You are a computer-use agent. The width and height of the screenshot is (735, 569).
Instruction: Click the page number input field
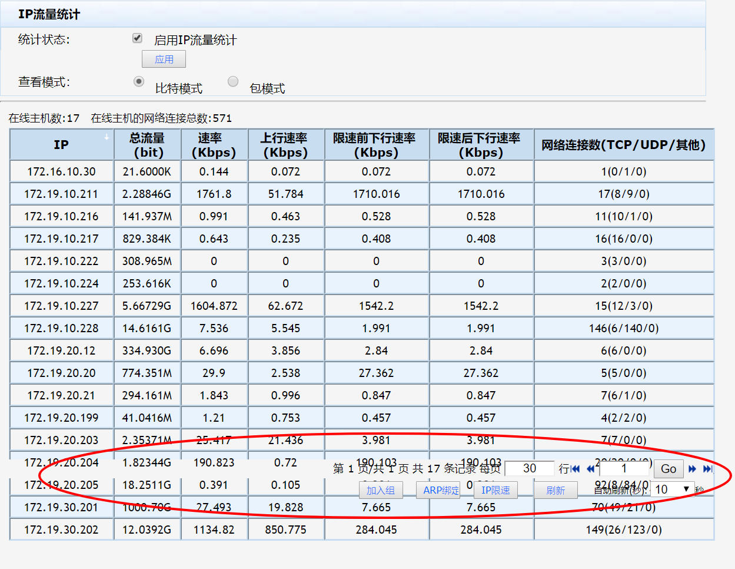(623, 468)
